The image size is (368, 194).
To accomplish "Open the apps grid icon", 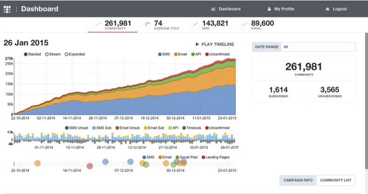I will pyautogui.click(x=7, y=9).
